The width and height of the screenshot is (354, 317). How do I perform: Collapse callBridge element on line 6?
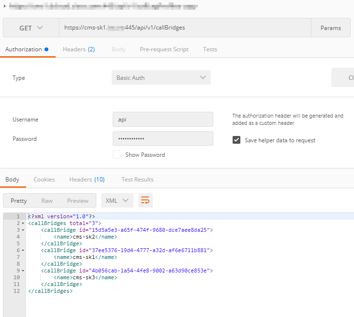coord(23,251)
